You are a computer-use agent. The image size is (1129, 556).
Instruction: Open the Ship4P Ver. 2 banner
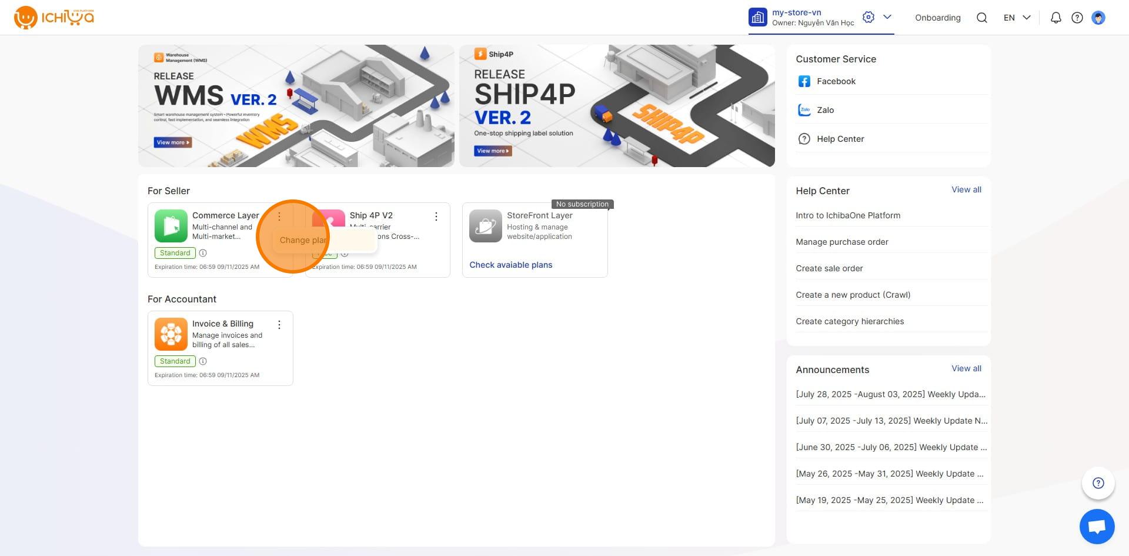(617, 106)
